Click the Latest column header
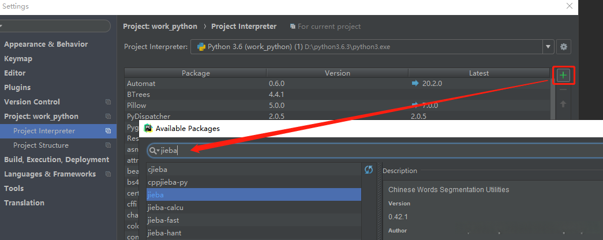603x240 pixels. (479, 73)
